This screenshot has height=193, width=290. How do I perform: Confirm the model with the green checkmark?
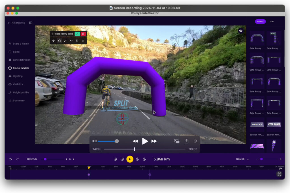pos(77,34)
